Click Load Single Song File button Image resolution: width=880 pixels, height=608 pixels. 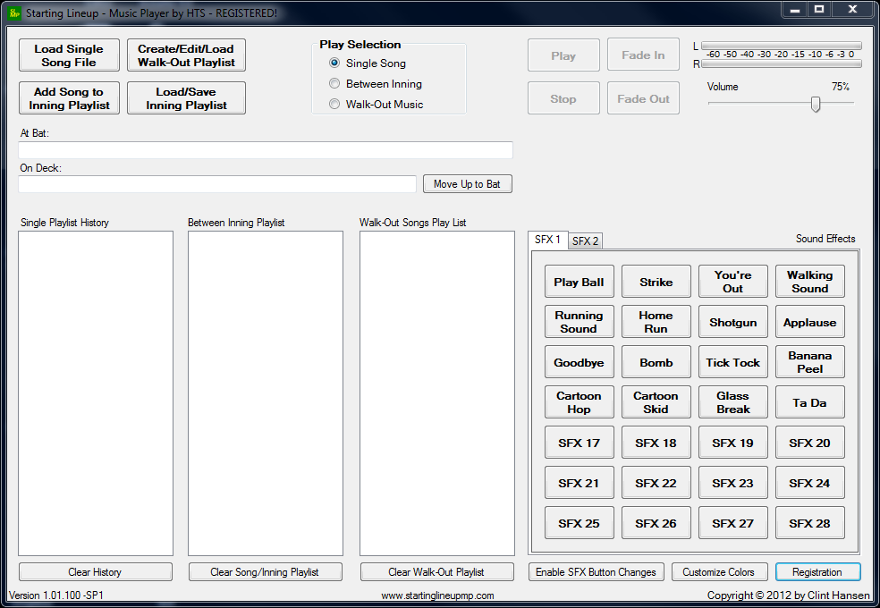point(69,55)
